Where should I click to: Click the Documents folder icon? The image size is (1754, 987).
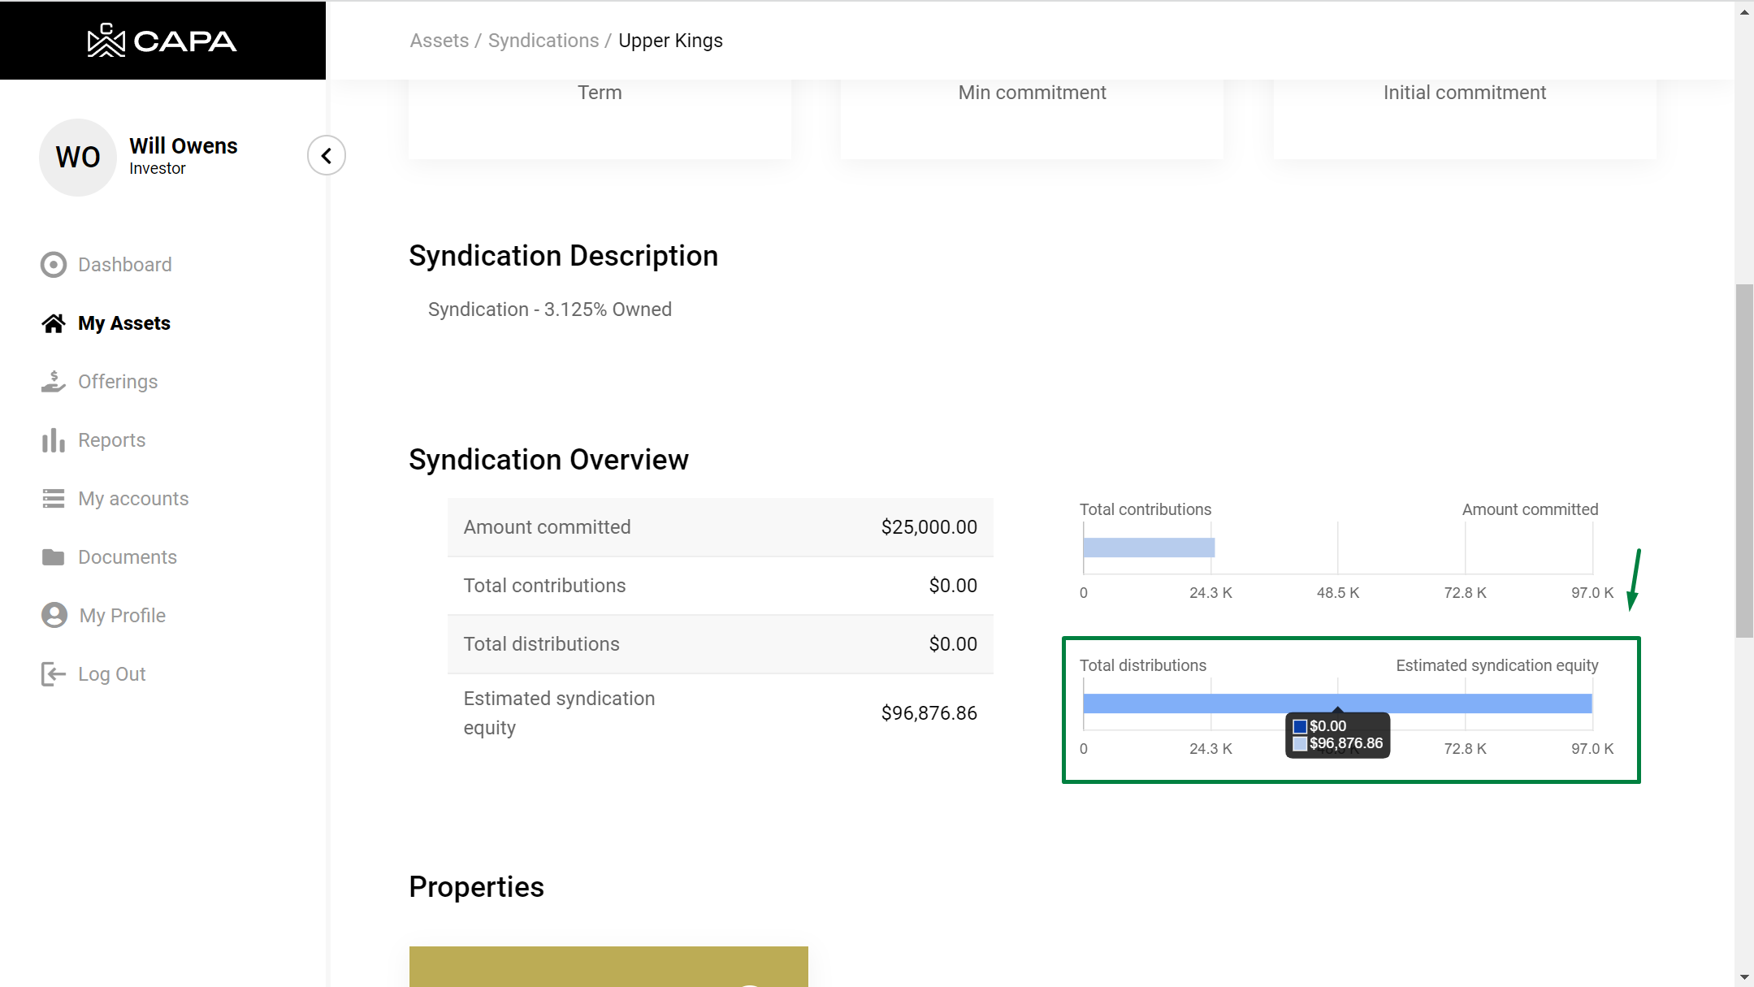point(54,557)
